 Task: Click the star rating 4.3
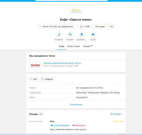(110, 27)
